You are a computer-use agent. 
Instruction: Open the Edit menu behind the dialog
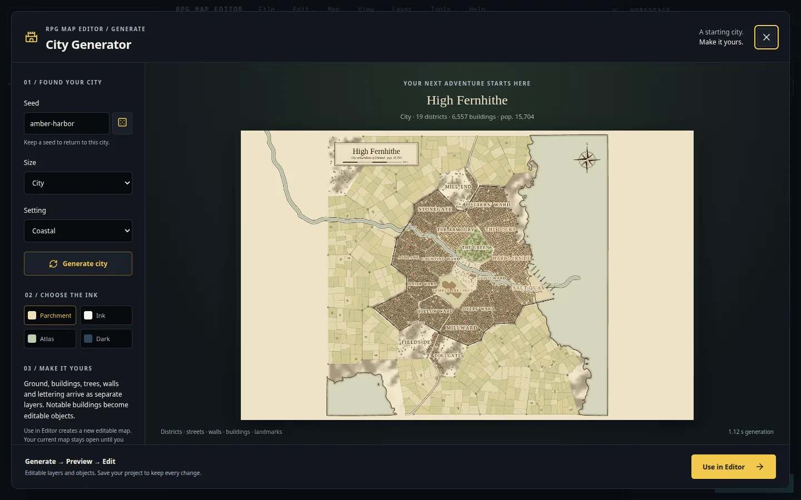301,9
